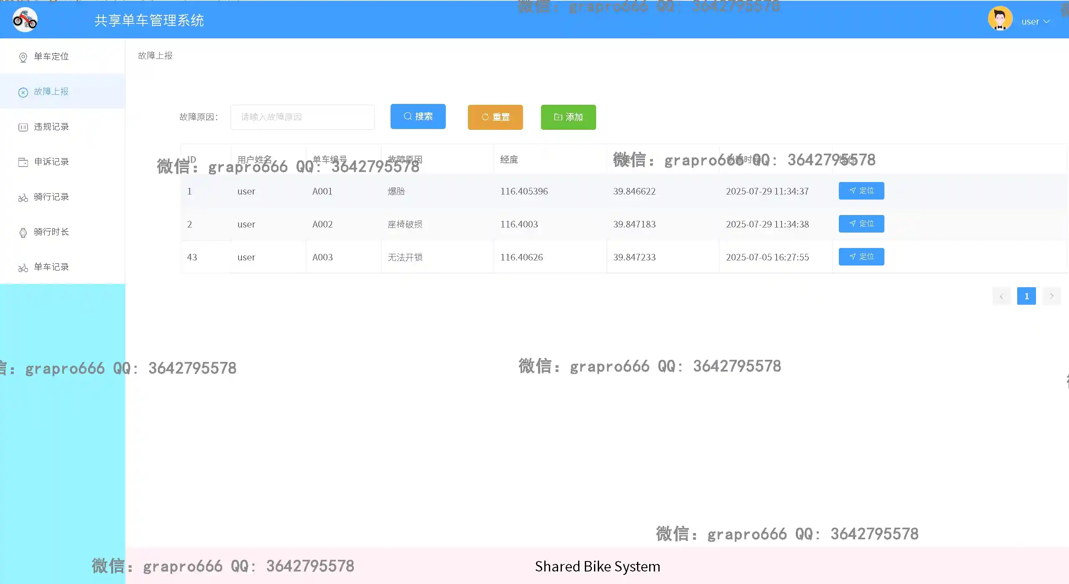Click the 违规记录 sidebar icon
The width and height of the screenshot is (1069, 584).
23,127
